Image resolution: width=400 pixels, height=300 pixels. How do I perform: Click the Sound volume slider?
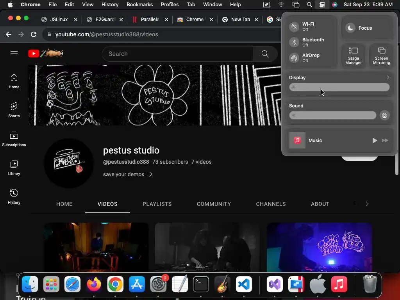point(333,115)
